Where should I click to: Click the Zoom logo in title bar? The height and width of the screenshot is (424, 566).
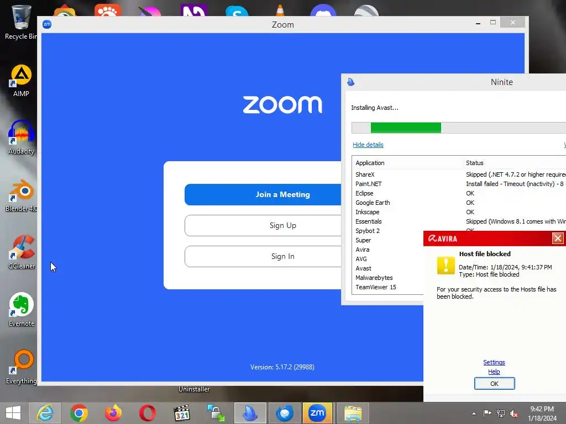coord(47,24)
